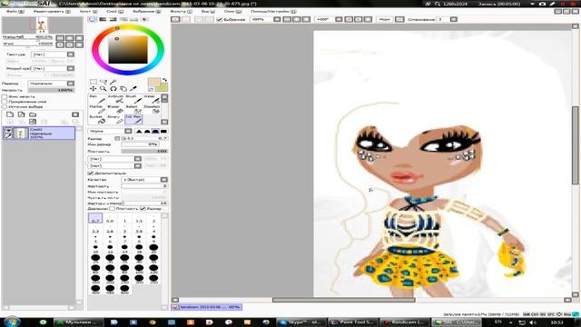Viewport: 581px width, 327px height.
Task: Uncheck the Дополнительно checkbox
Action: pyautogui.click(x=91, y=173)
